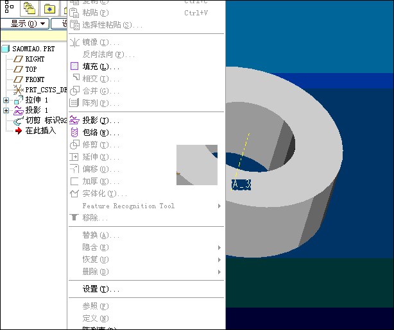This screenshot has width=394, height=330.
Task: Choose 反向法向(F) menu item
Action: pyautogui.click(x=146, y=54)
